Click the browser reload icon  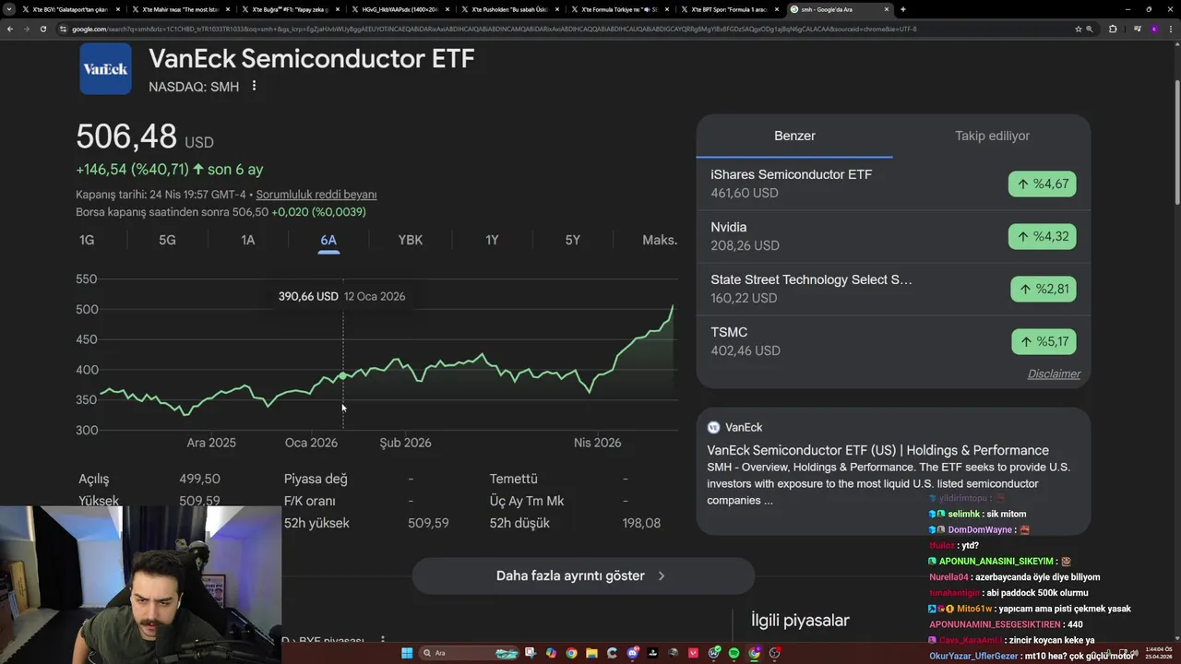[x=42, y=29]
